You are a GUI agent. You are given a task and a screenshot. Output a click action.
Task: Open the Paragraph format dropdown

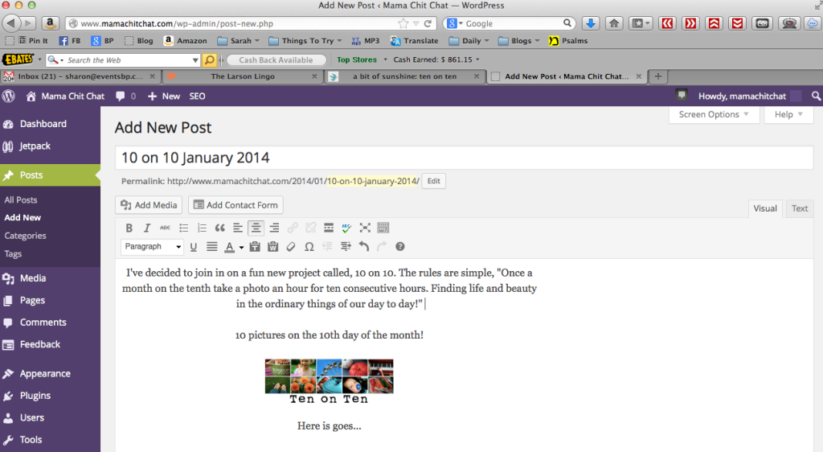pos(152,247)
